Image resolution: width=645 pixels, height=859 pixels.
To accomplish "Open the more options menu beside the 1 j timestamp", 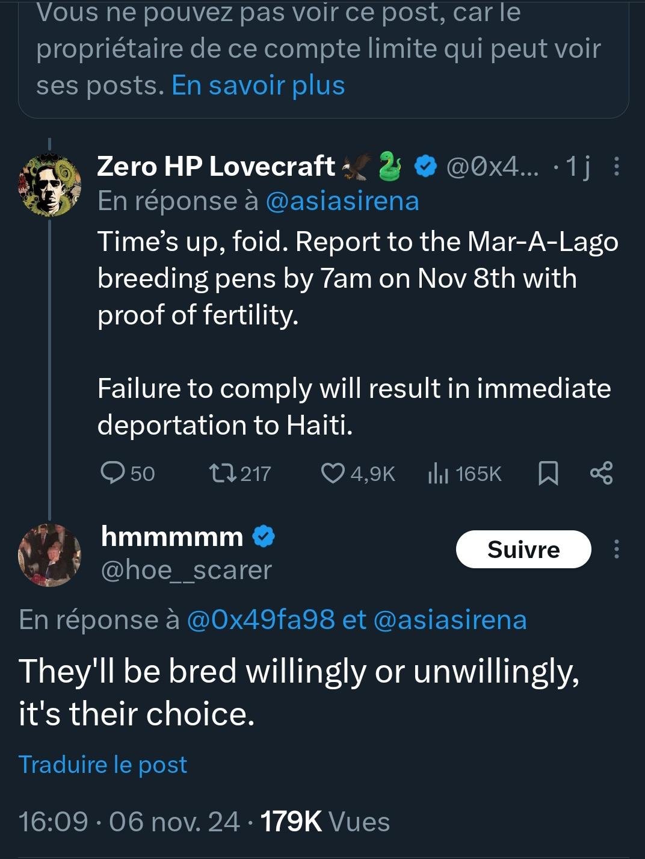I will click(x=616, y=166).
